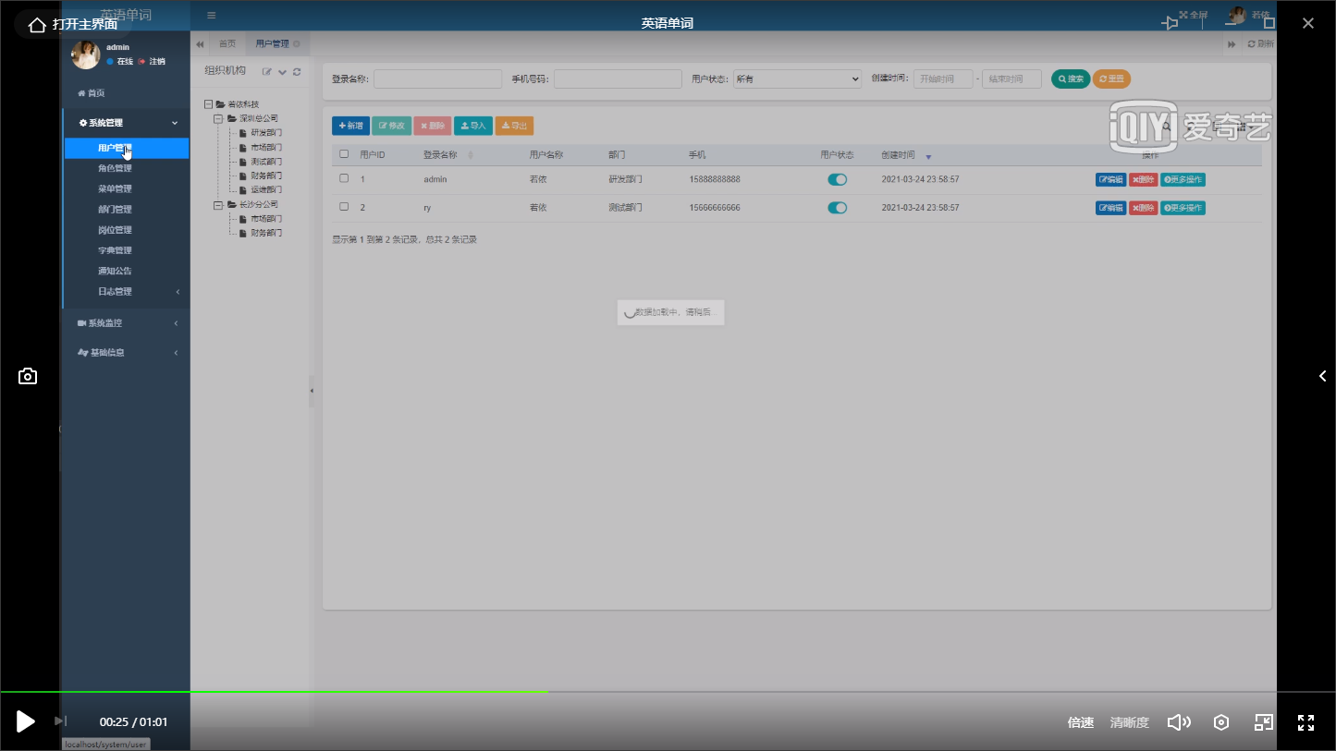Focus the 登录名称 input field
The height and width of the screenshot is (751, 1336).
pyautogui.click(x=437, y=79)
